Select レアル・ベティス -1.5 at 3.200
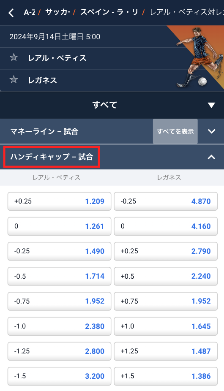The image size is (224, 391). click(x=60, y=376)
